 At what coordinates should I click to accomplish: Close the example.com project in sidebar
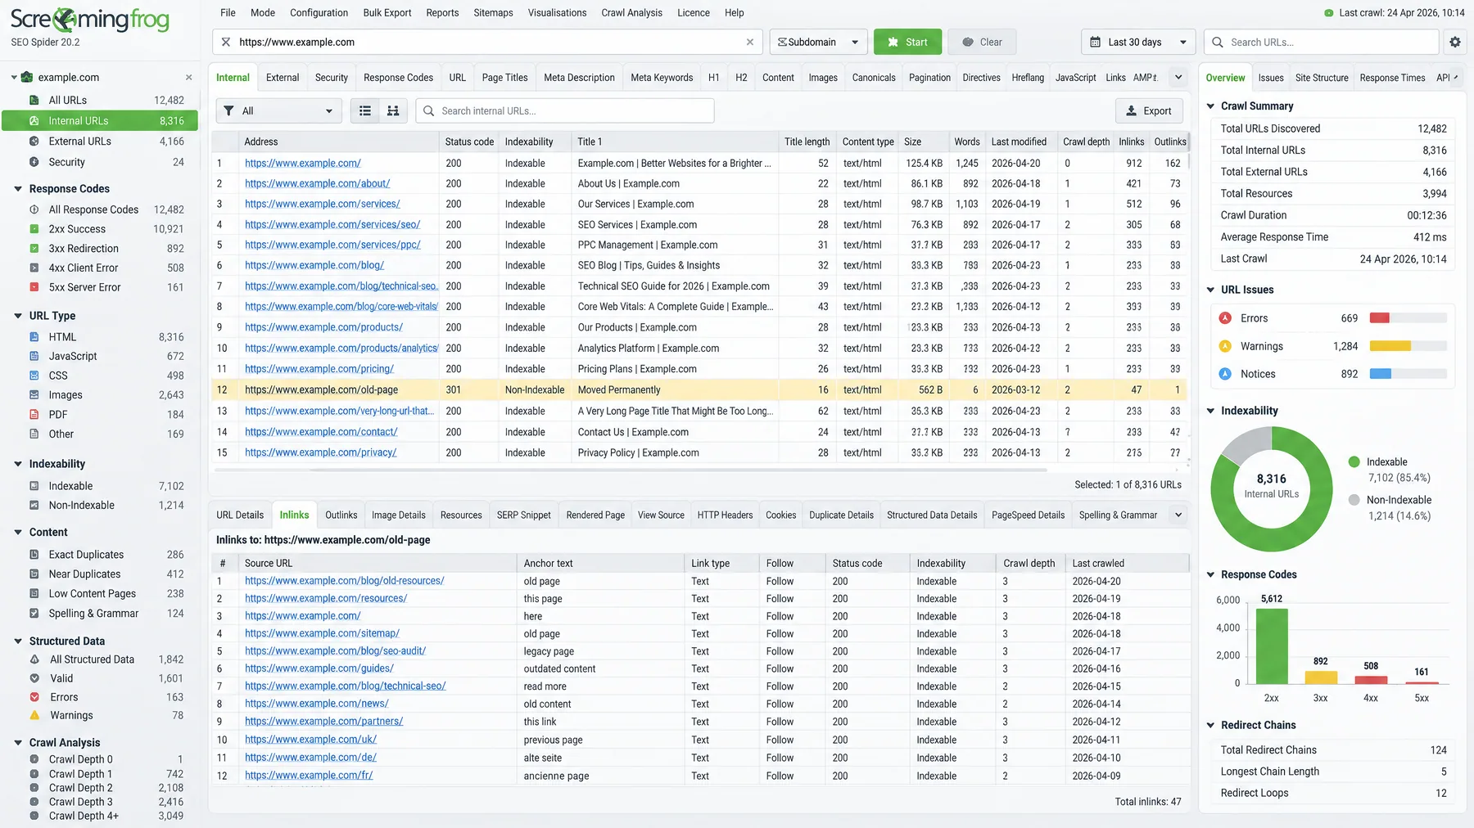point(188,77)
